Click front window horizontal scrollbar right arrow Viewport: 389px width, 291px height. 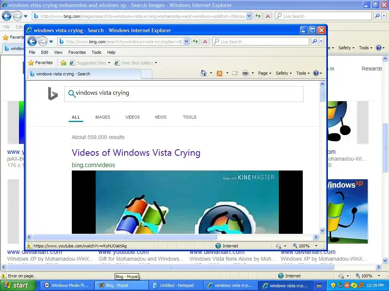316,237
